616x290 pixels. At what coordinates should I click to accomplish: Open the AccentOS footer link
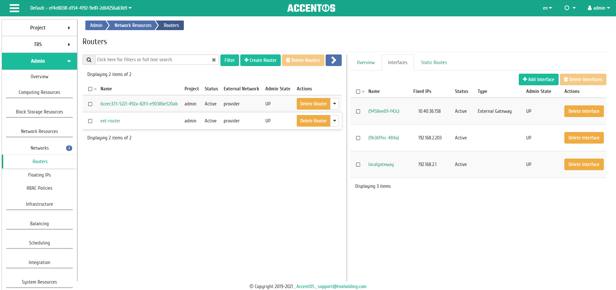(305, 286)
